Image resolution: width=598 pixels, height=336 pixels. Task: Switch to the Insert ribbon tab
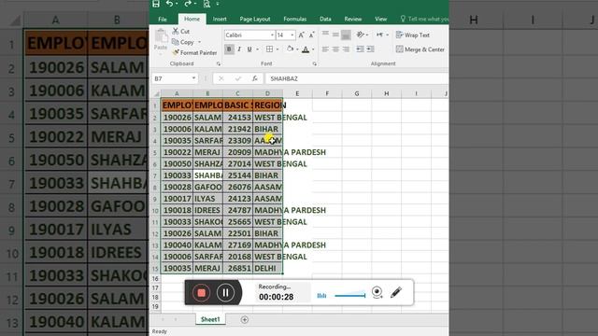[220, 19]
